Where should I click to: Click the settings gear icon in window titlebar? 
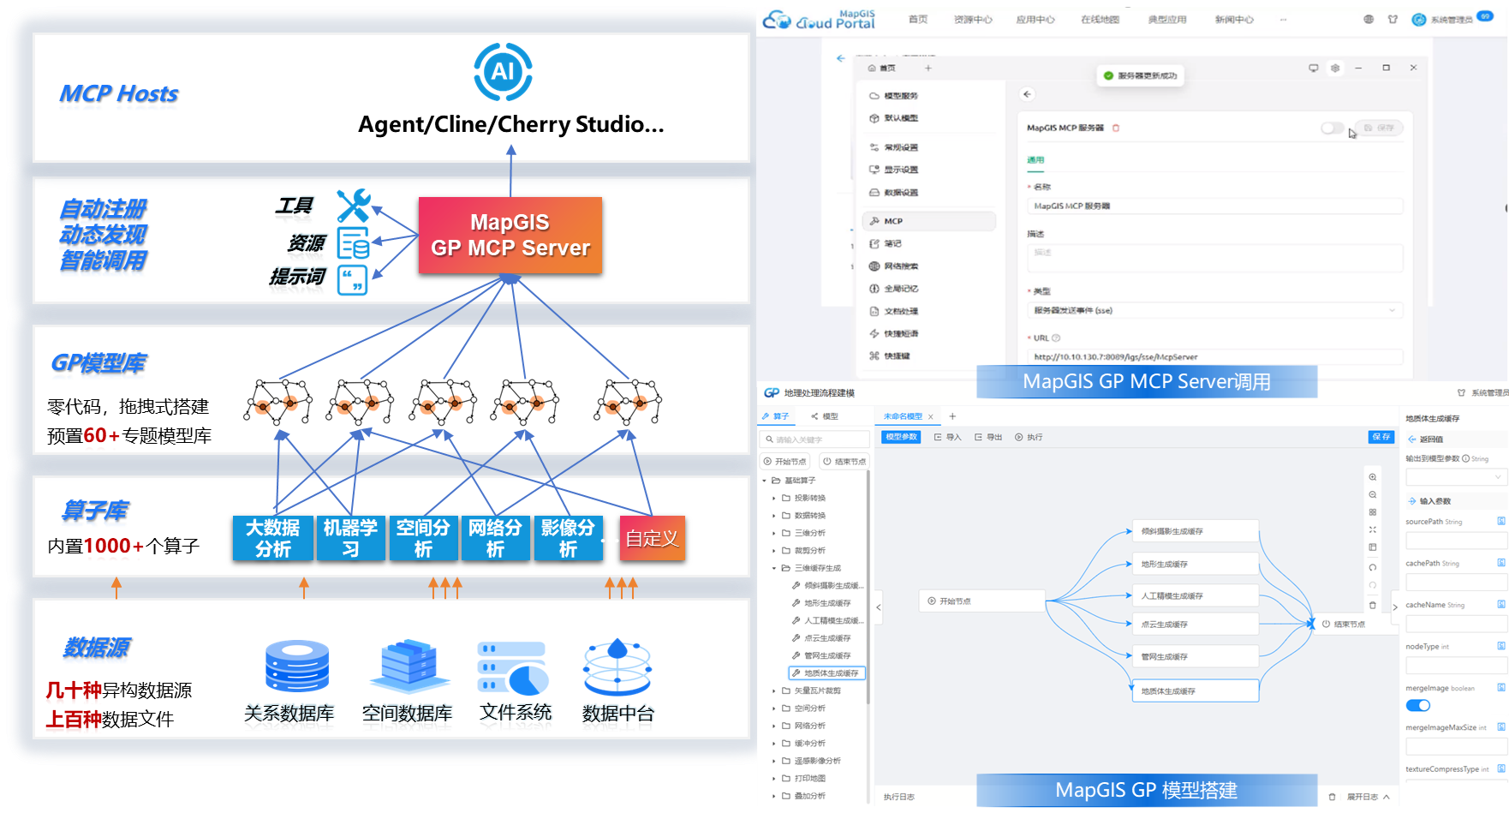[x=1335, y=69]
